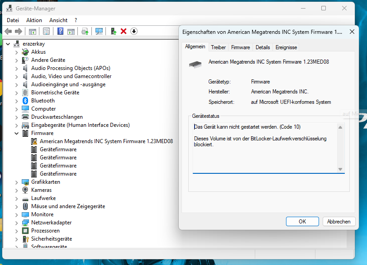Expand the Netzwerkadapter category

[x=17, y=223]
